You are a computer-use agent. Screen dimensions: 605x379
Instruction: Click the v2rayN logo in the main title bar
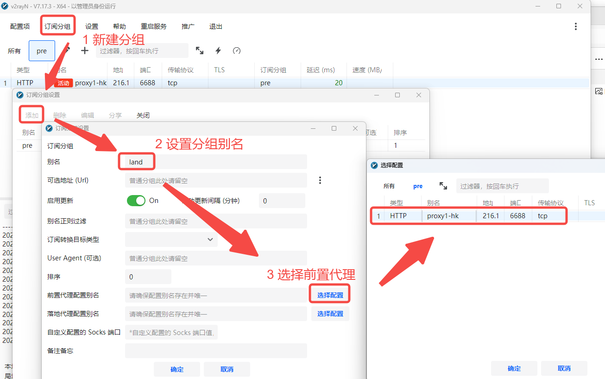point(5,6)
